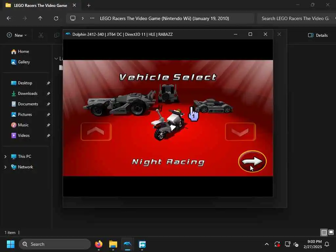This screenshot has width=336, height=252.
Task: Pick the grey truck vehicle at the back
Action: [x=168, y=93]
